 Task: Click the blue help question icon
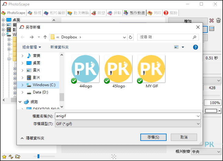(196, 47)
